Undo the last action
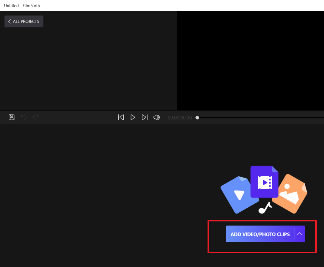324x267 pixels. pos(24,117)
